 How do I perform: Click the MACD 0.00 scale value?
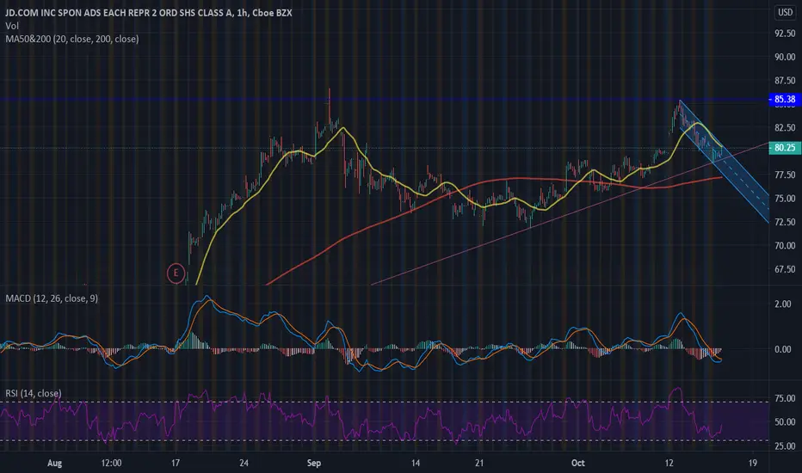782,349
